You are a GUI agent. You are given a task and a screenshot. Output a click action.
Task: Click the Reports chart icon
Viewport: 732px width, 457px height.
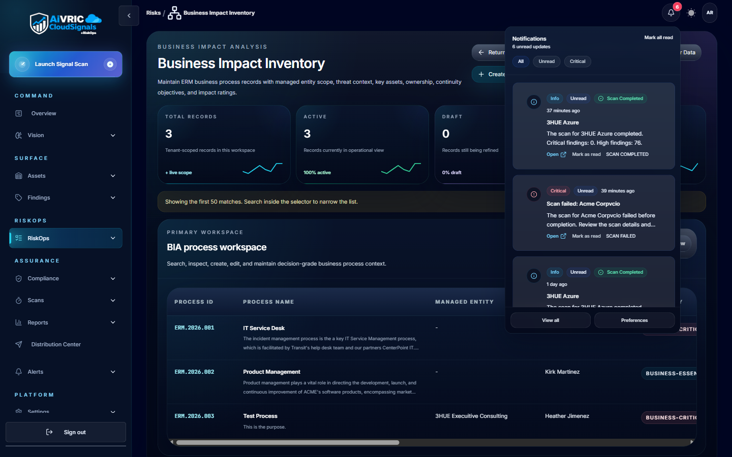[19, 322]
